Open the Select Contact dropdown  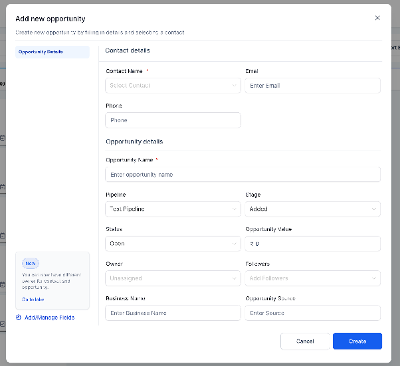point(173,86)
